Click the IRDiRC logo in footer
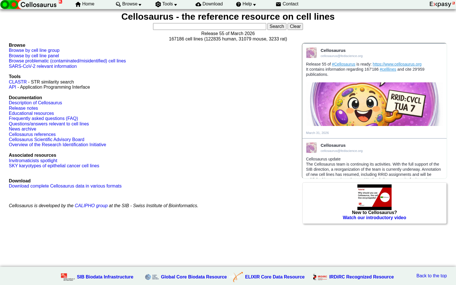 pyautogui.click(x=320, y=277)
